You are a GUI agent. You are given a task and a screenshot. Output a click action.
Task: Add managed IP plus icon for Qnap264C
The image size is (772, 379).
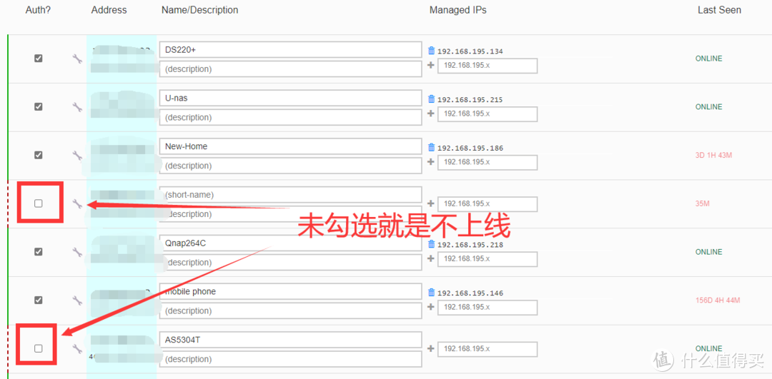[431, 258]
